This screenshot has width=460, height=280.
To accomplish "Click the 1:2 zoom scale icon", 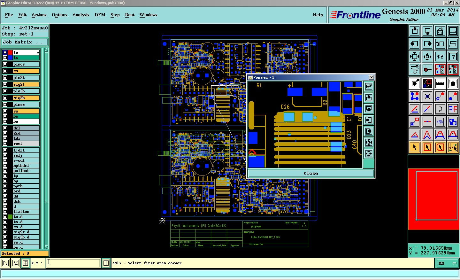I will (x=440, y=57).
